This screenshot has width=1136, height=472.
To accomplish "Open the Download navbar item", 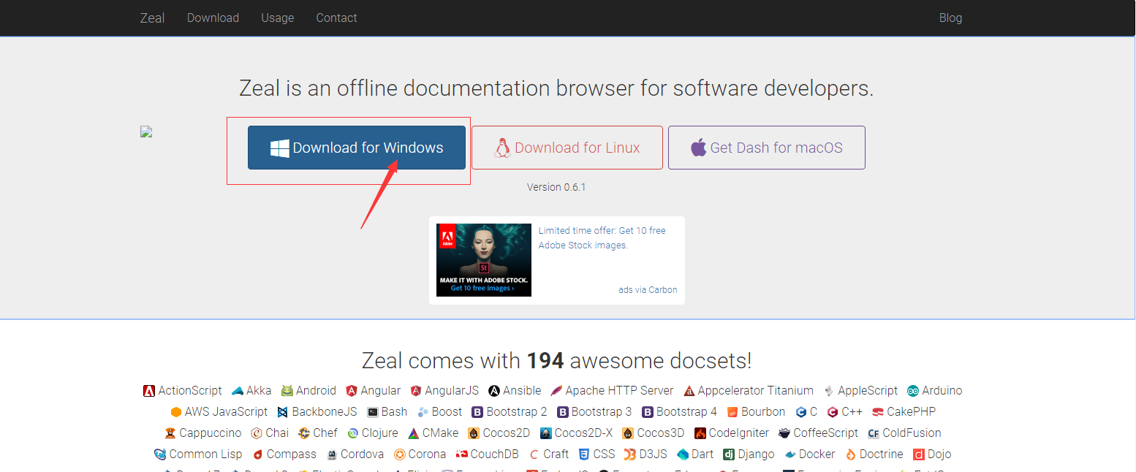I will pyautogui.click(x=213, y=18).
